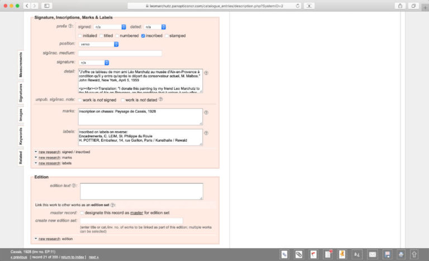Open the notes document icon with red alert
The width and height of the screenshot is (429, 261).
pyautogui.click(x=328, y=254)
